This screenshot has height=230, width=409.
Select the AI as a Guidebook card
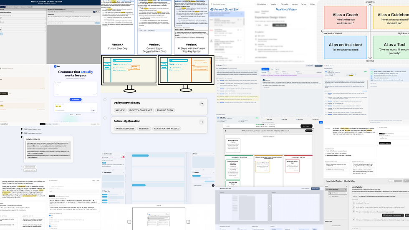click(x=391, y=18)
